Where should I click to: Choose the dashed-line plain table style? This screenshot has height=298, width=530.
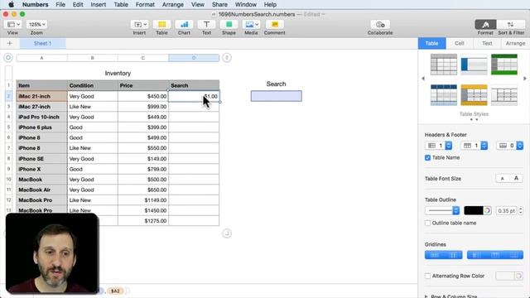coord(504,95)
